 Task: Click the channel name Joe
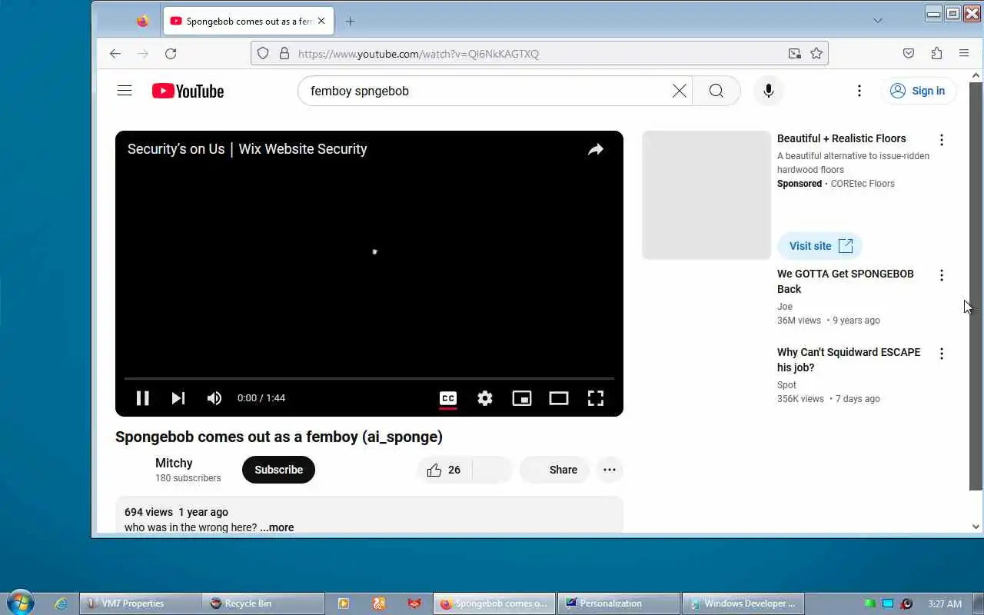[785, 307]
